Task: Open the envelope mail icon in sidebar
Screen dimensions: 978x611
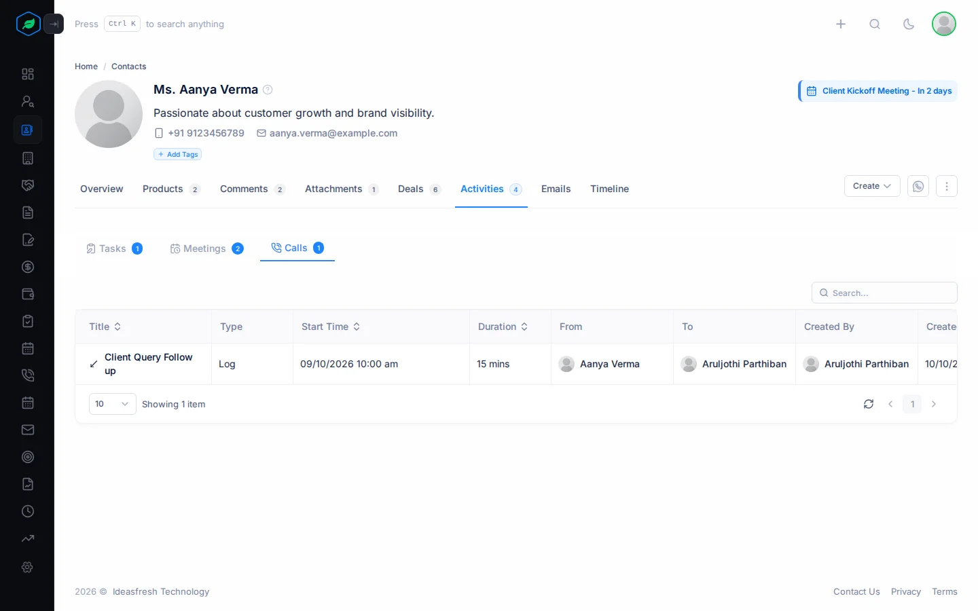Action: (28, 430)
